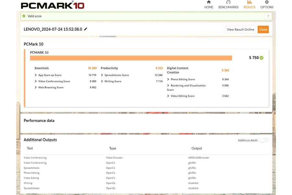Open the OPTIONS tab label
The image size is (292, 195).
267,7
